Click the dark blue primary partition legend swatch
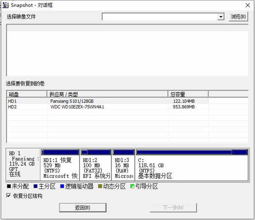This screenshot has height=220, width=255. click(x=35, y=186)
